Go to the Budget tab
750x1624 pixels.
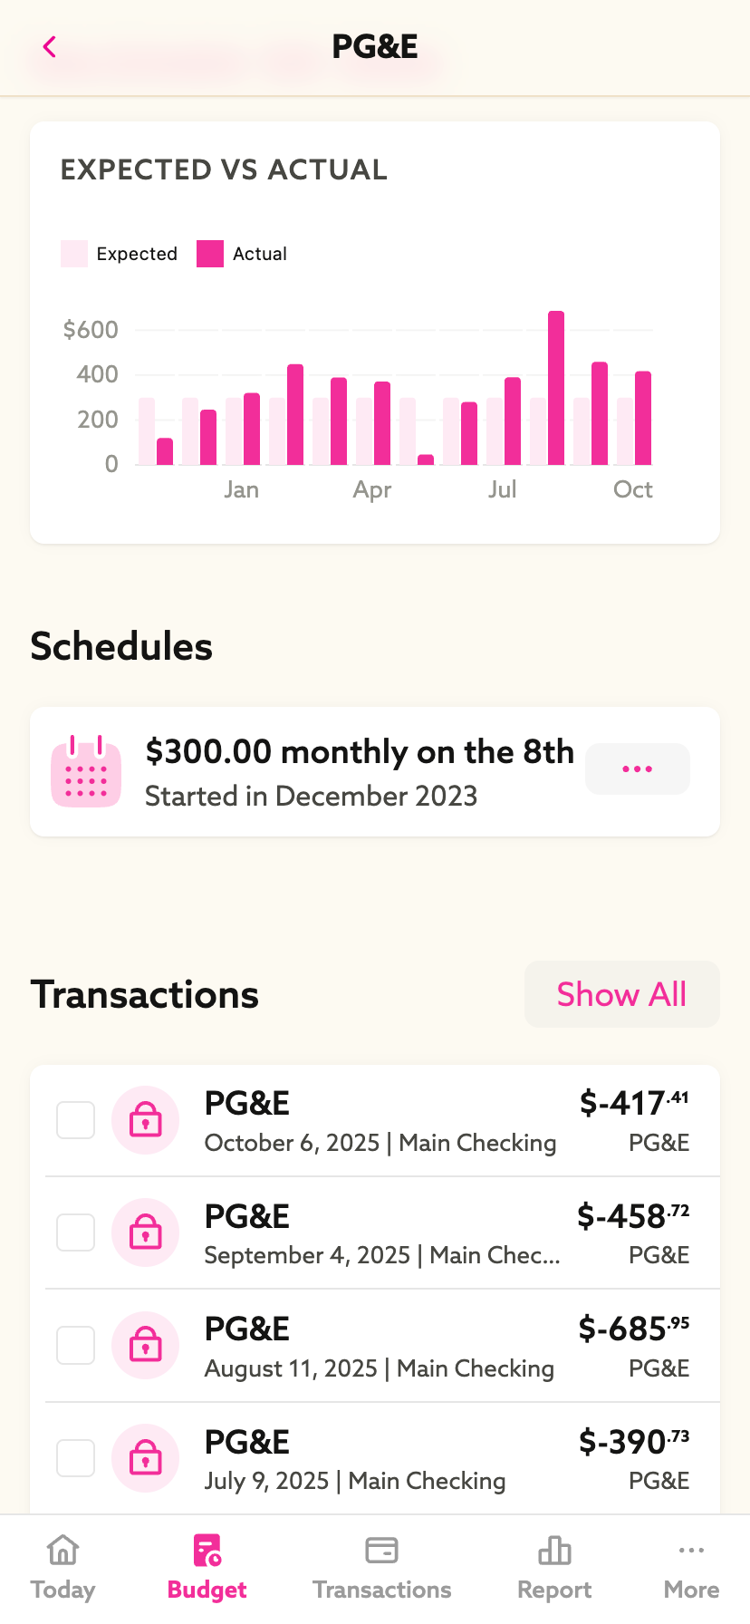pos(207,1568)
